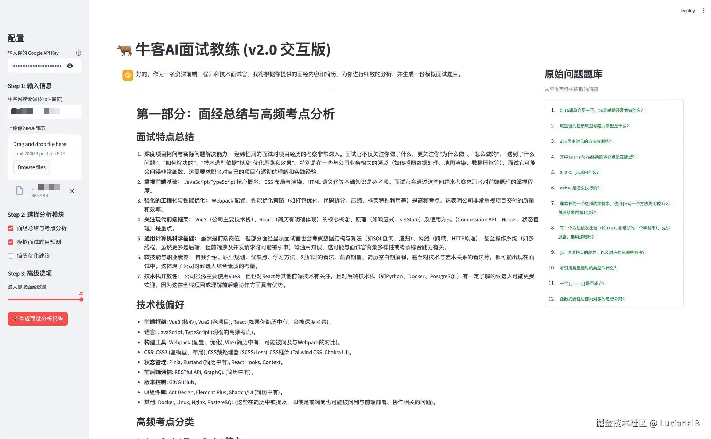The height and width of the screenshot is (439, 711).
Task: Open the three-dot main menu
Action: [704, 11]
